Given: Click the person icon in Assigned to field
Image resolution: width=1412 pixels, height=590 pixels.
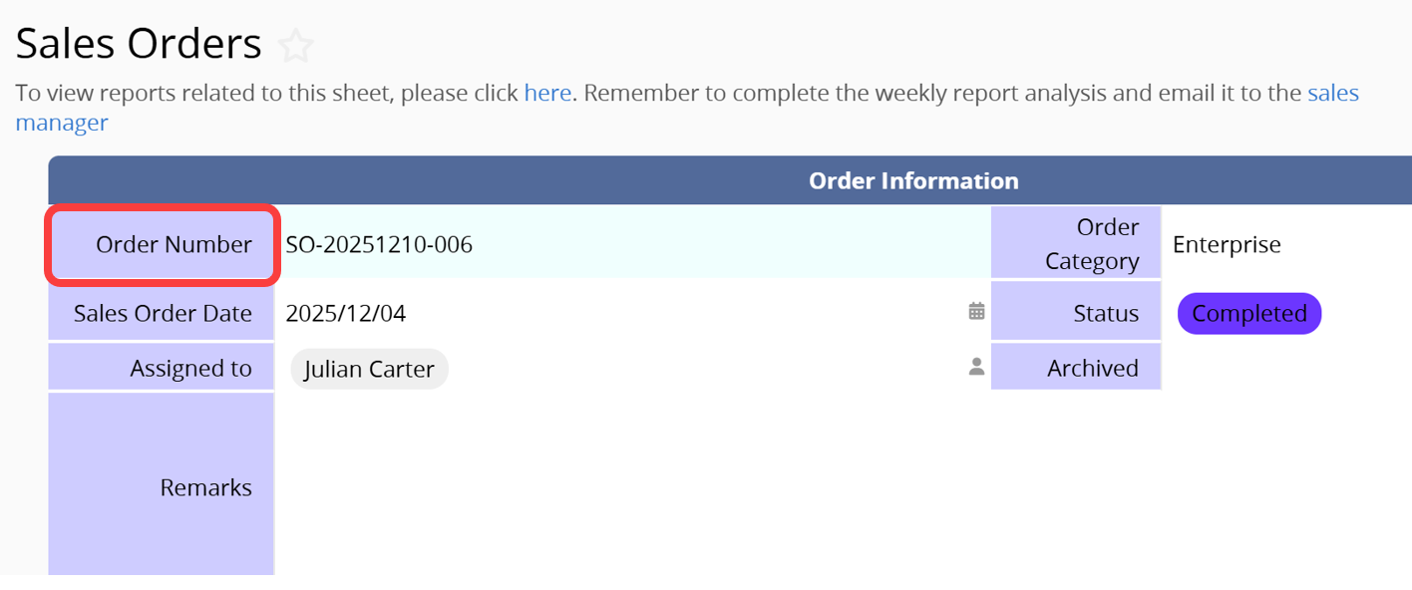Looking at the screenshot, I should tap(976, 367).
